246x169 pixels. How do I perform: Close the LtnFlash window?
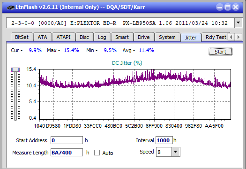coord(236,7)
